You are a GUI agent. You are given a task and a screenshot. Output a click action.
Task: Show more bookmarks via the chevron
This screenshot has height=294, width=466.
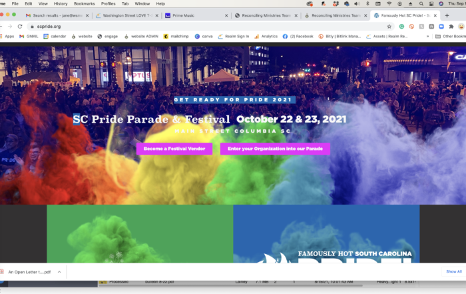427,36
